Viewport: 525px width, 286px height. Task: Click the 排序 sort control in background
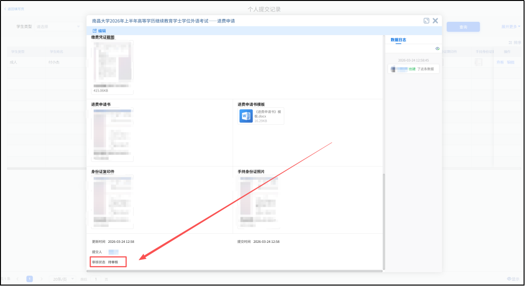(x=515, y=43)
